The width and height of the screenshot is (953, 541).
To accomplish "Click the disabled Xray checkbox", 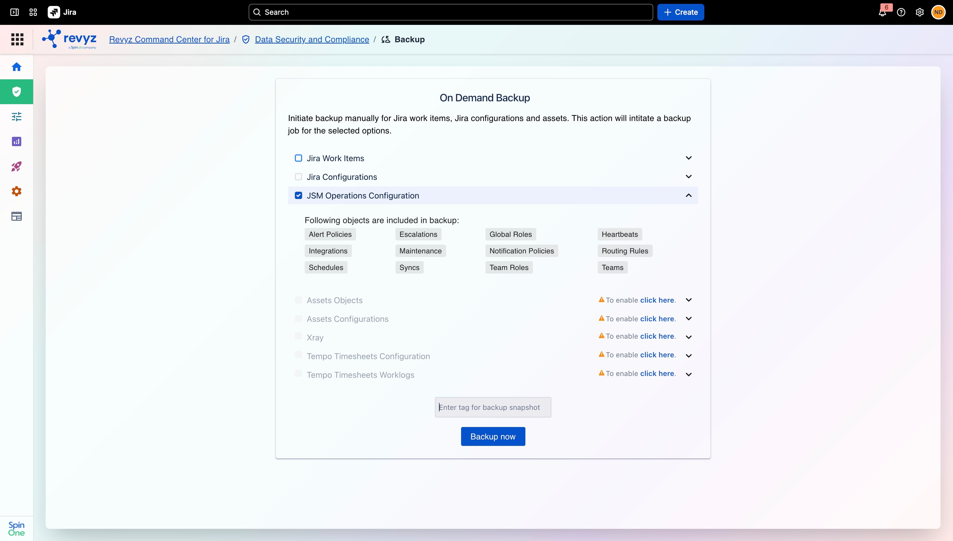I will [x=298, y=336].
